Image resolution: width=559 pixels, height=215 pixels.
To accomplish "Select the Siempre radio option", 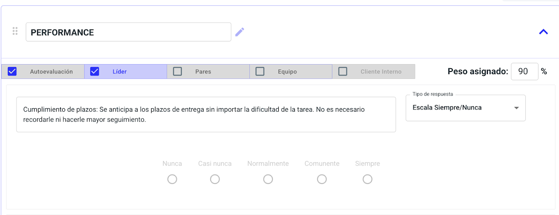I will [368, 179].
